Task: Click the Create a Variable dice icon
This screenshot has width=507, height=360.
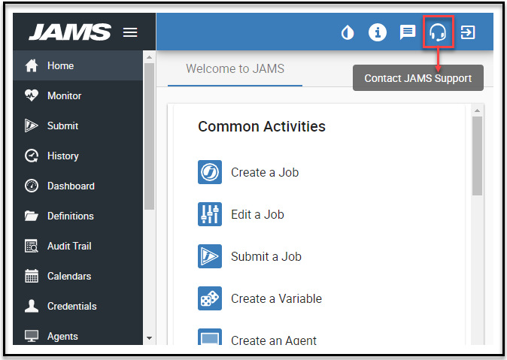Action: pos(210,298)
